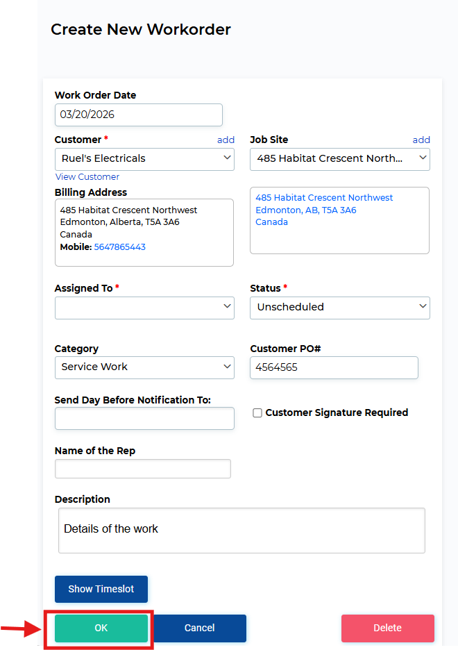Focus the Send Day Before Notification To field

(144, 418)
